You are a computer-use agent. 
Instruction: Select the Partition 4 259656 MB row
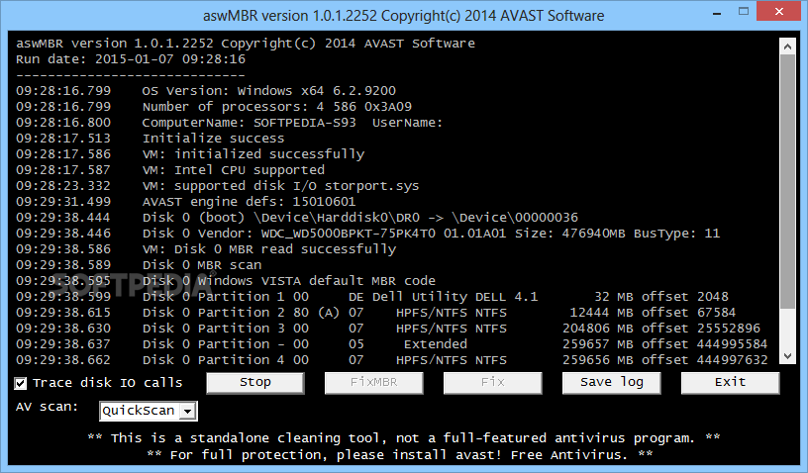(x=392, y=360)
